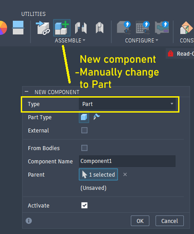
Task: Click the info icon in dialog
Action: (29, 221)
